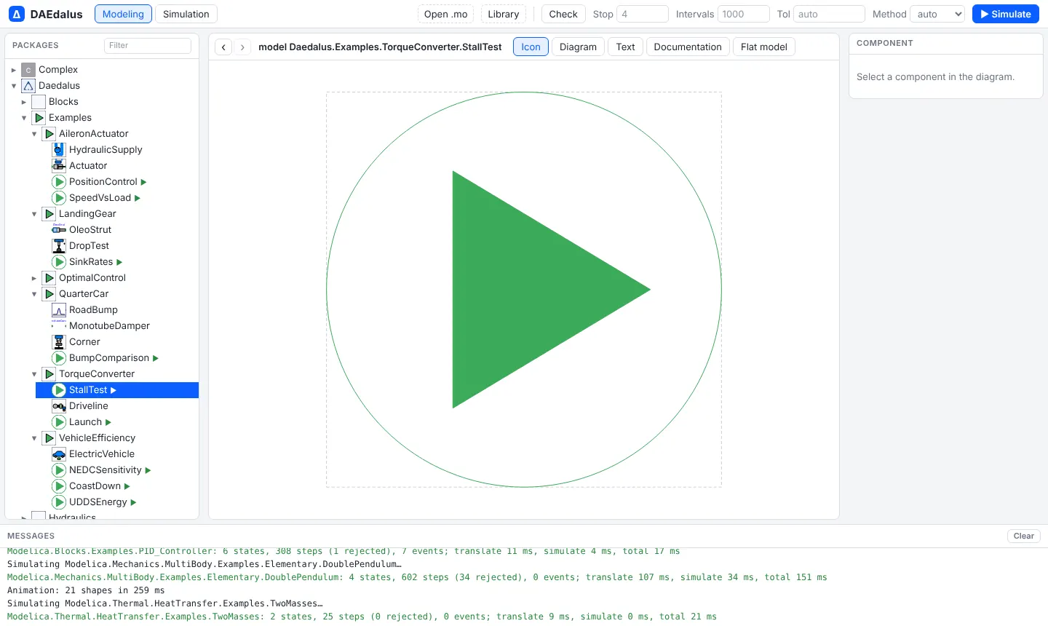Open the Library button
The image size is (1048, 626).
pyautogui.click(x=504, y=14)
